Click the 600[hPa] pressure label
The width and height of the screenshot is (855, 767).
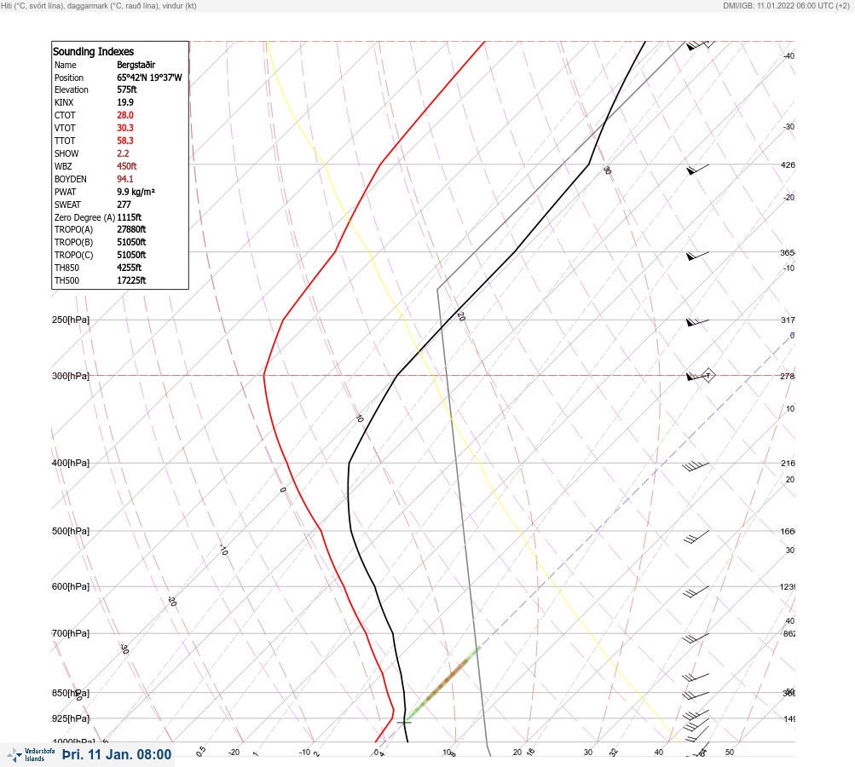(71, 586)
